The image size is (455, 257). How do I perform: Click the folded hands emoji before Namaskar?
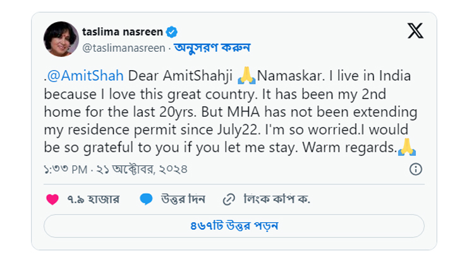point(246,76)
